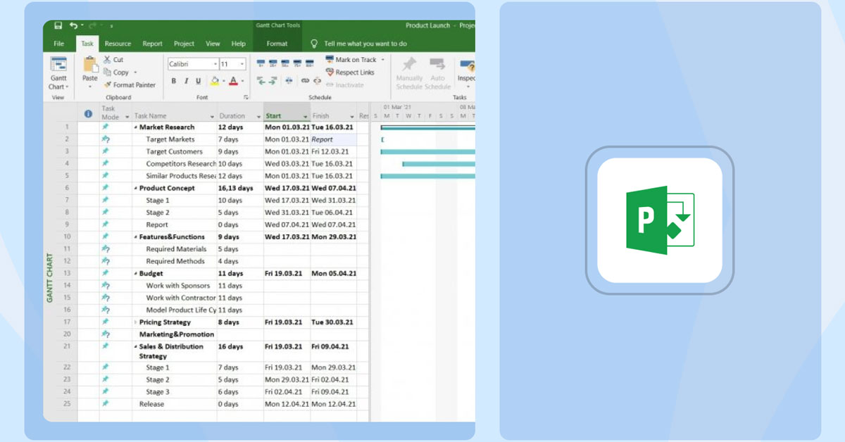Image resolution: width=845 pixels, height=442 pixels.
Task: Click the Microsoft Project logo
Action: (660, 220)
